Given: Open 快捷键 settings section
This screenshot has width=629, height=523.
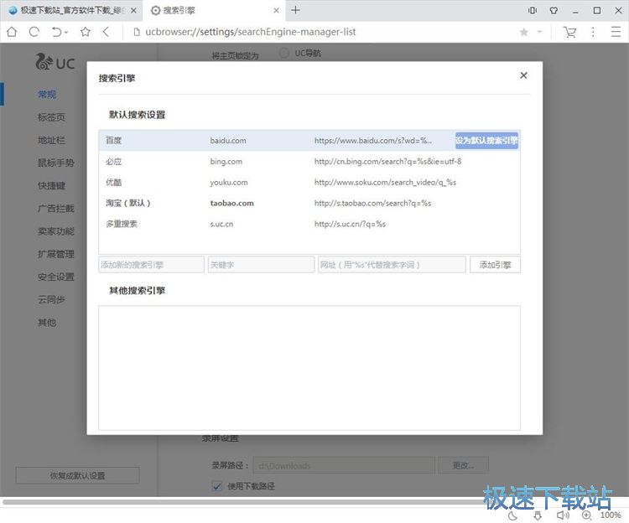Looking at the screenshot, I should coord(51,186).
